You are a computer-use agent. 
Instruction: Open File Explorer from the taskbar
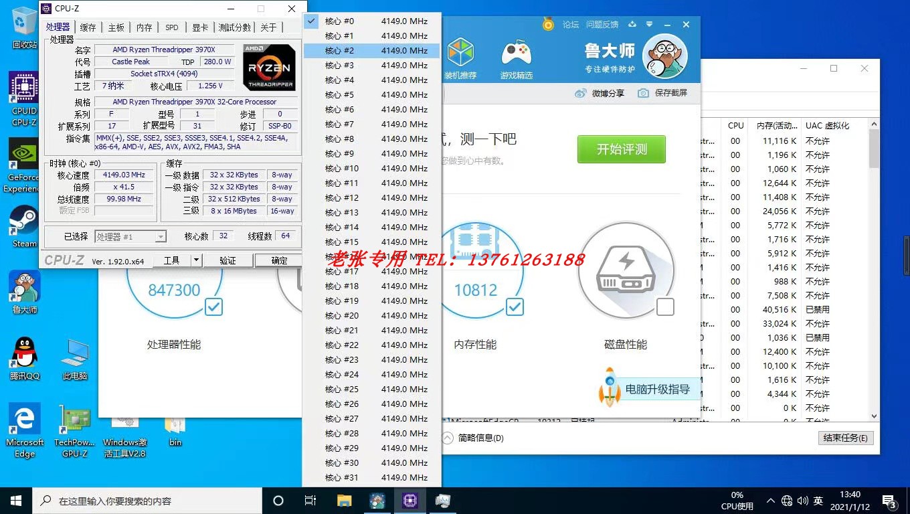coord(344,501)
